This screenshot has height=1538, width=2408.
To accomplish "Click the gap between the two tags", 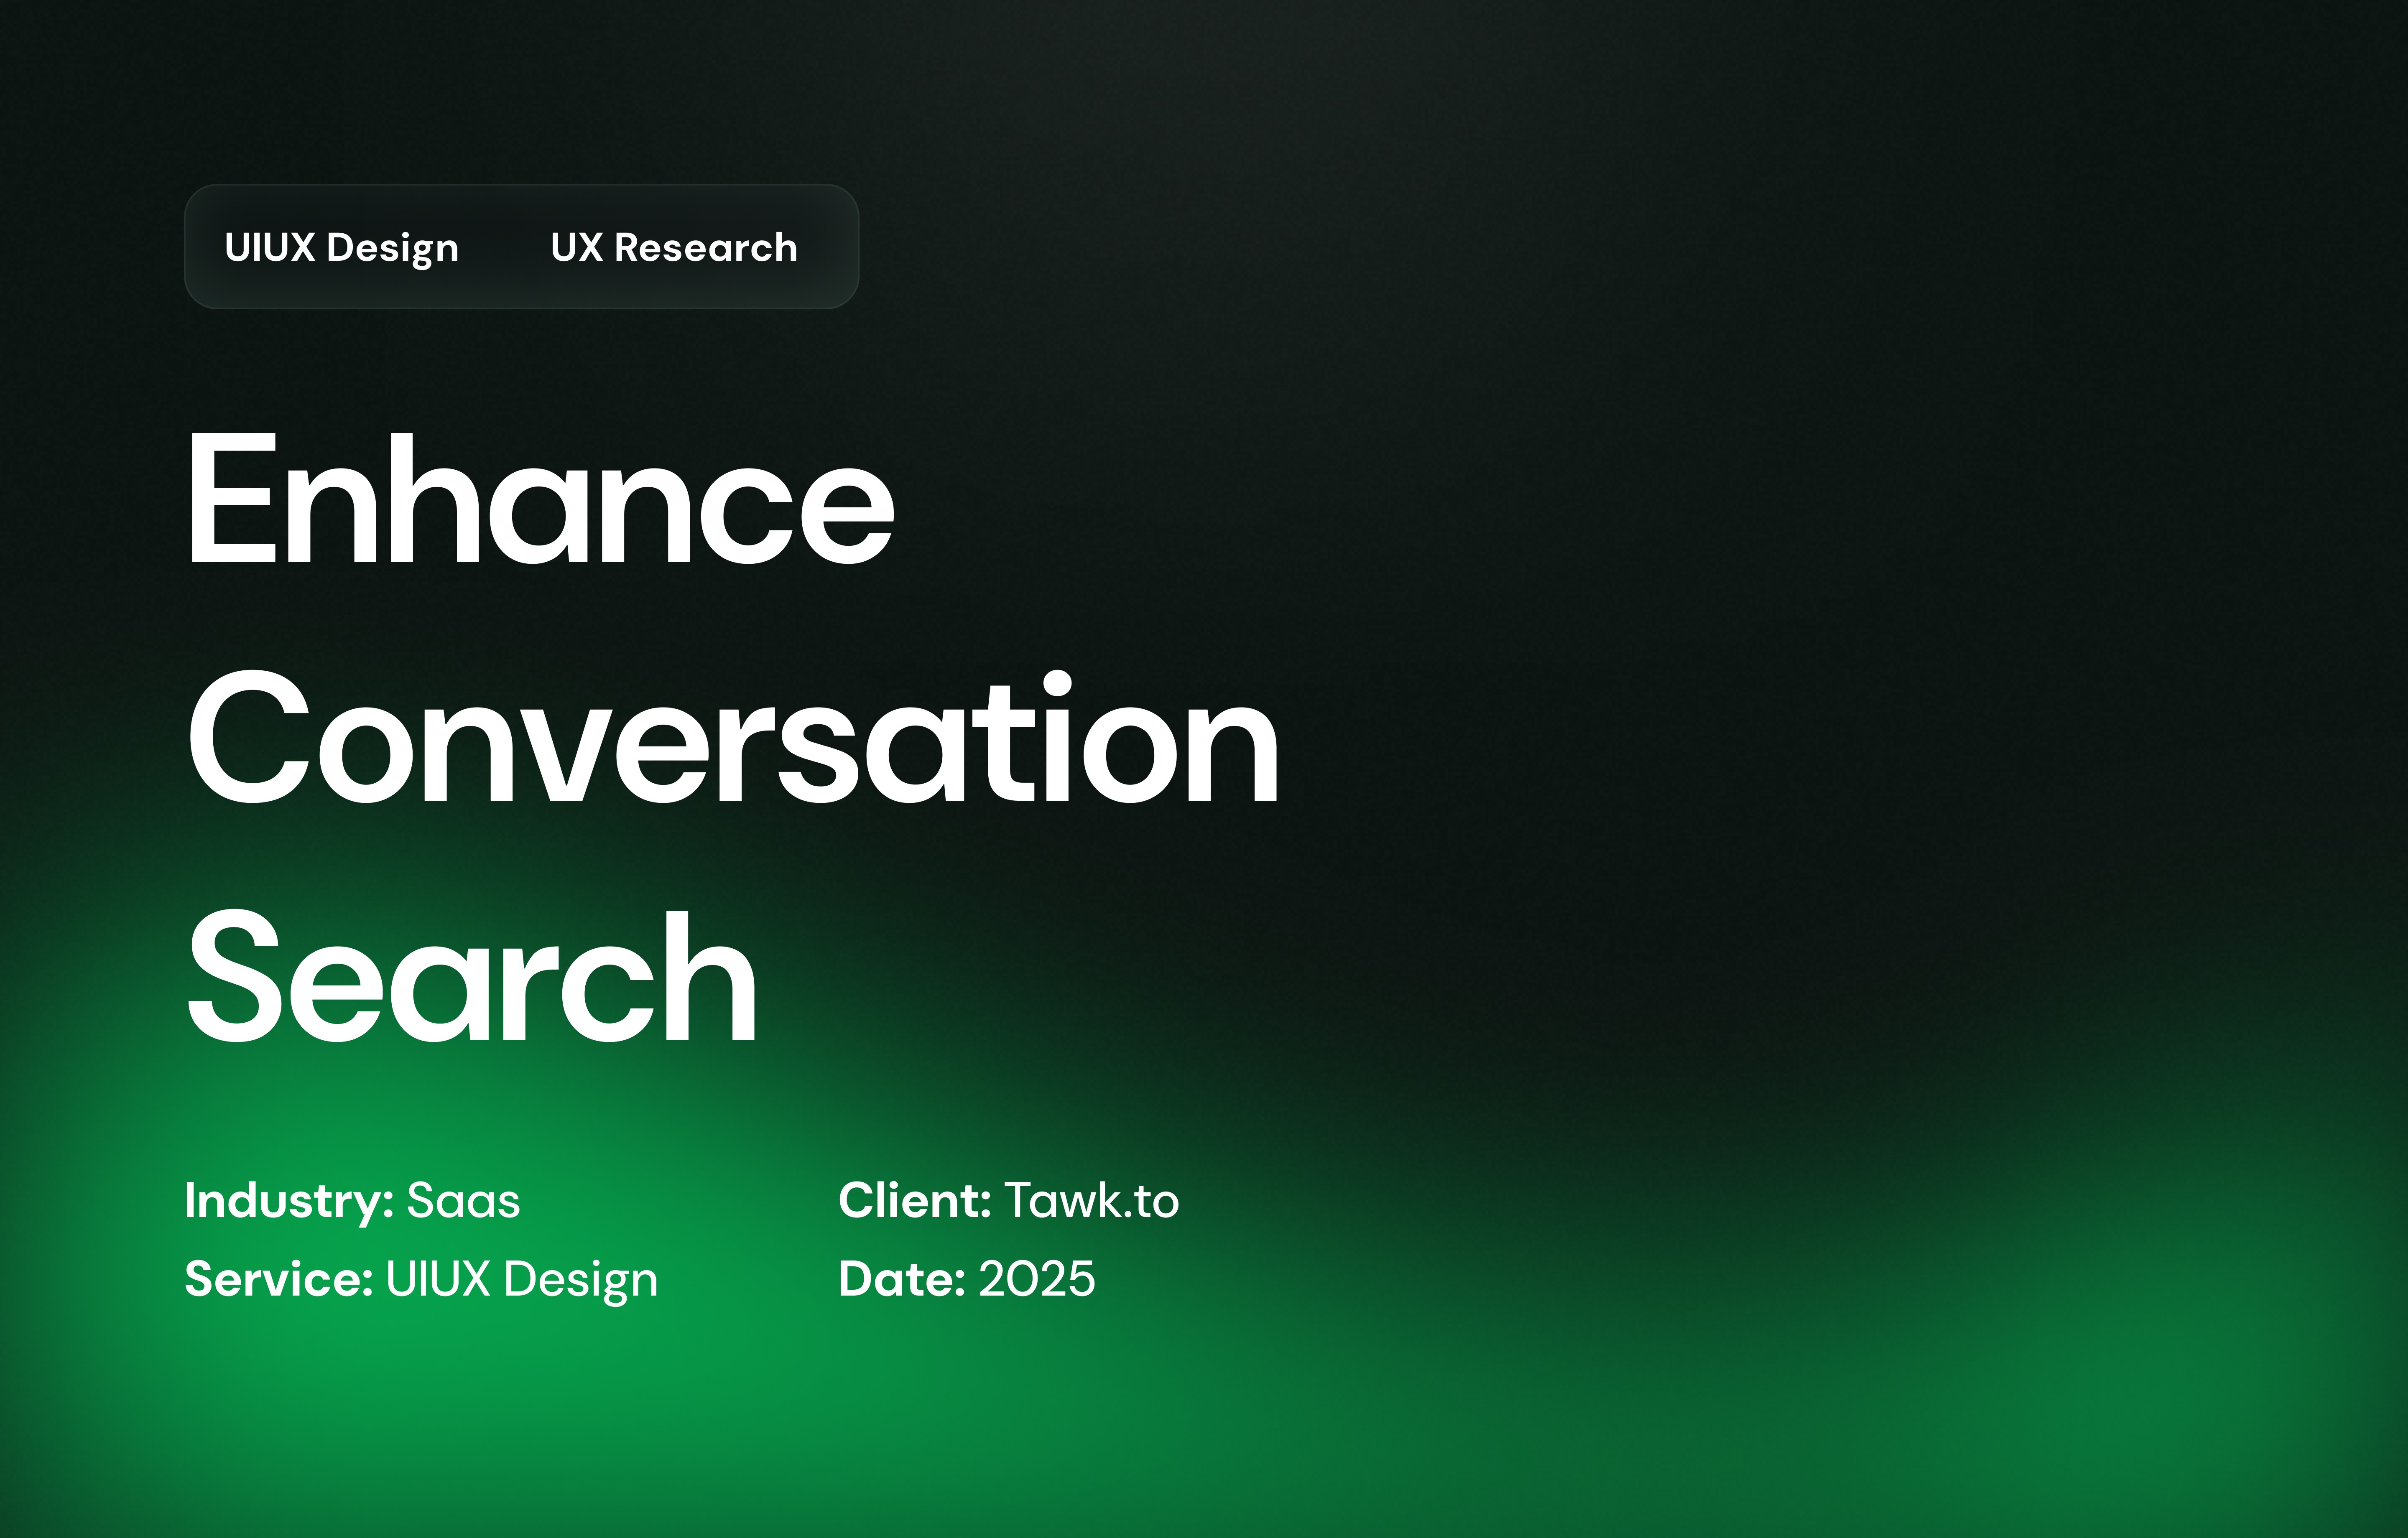I will click(x=504, y=247).
